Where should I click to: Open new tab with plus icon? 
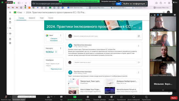tap(165, 3)
